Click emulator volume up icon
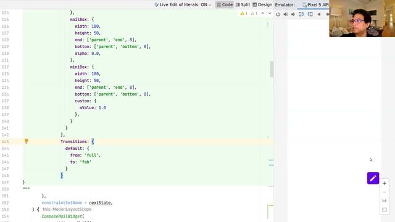Image resolution: width=395 pixels, height=222 pixels. pyautogui.click(x=286, y=14)
